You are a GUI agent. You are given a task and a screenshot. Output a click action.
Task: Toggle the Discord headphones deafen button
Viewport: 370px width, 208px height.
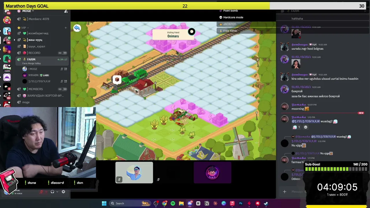point(52,192)
